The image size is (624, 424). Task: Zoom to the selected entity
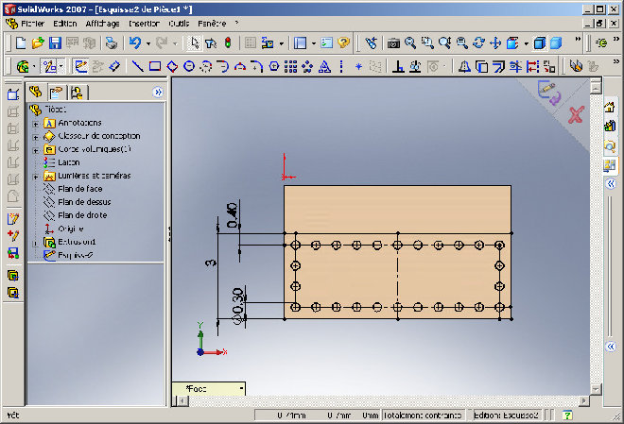461,42
